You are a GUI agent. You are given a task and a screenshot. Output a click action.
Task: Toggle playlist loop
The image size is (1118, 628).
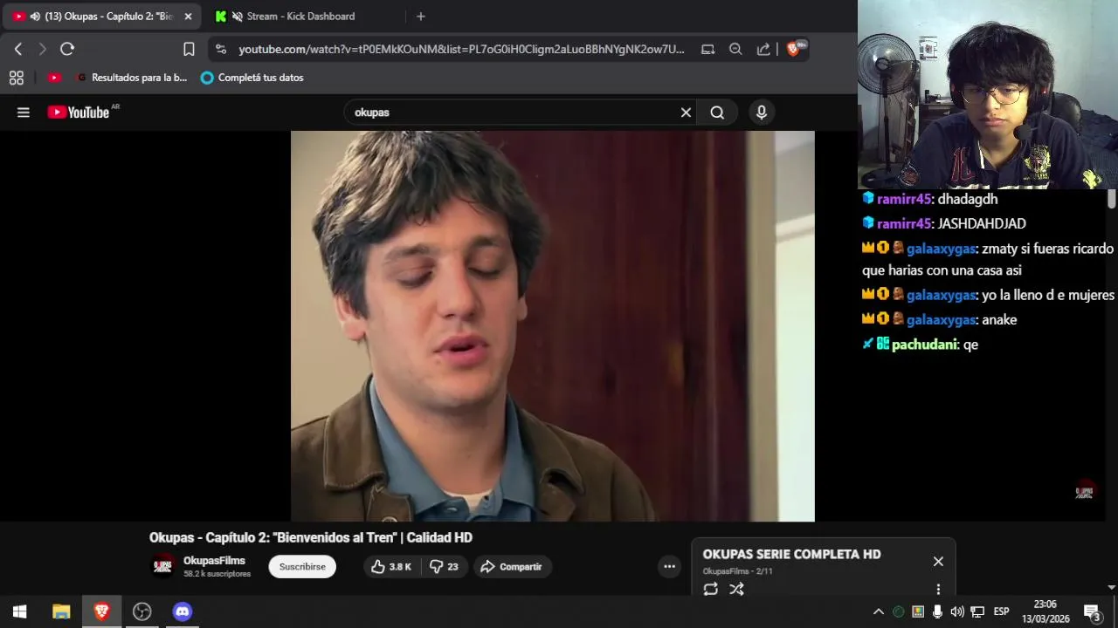click(711, 589)
